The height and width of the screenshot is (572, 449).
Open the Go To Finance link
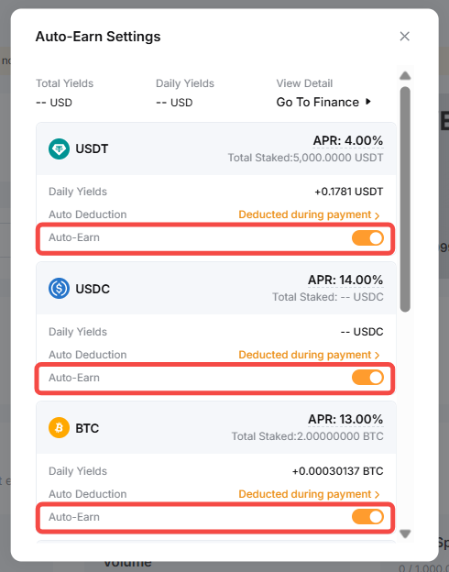pos(318,102)
